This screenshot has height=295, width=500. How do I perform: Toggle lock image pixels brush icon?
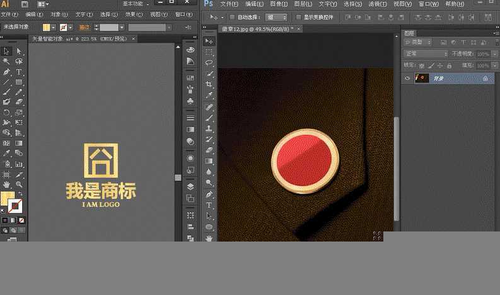point(431,65)
